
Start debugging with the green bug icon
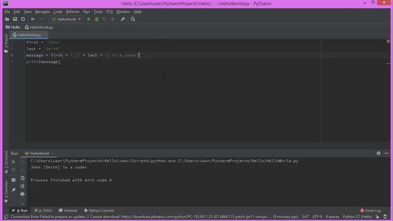(97, 19)
